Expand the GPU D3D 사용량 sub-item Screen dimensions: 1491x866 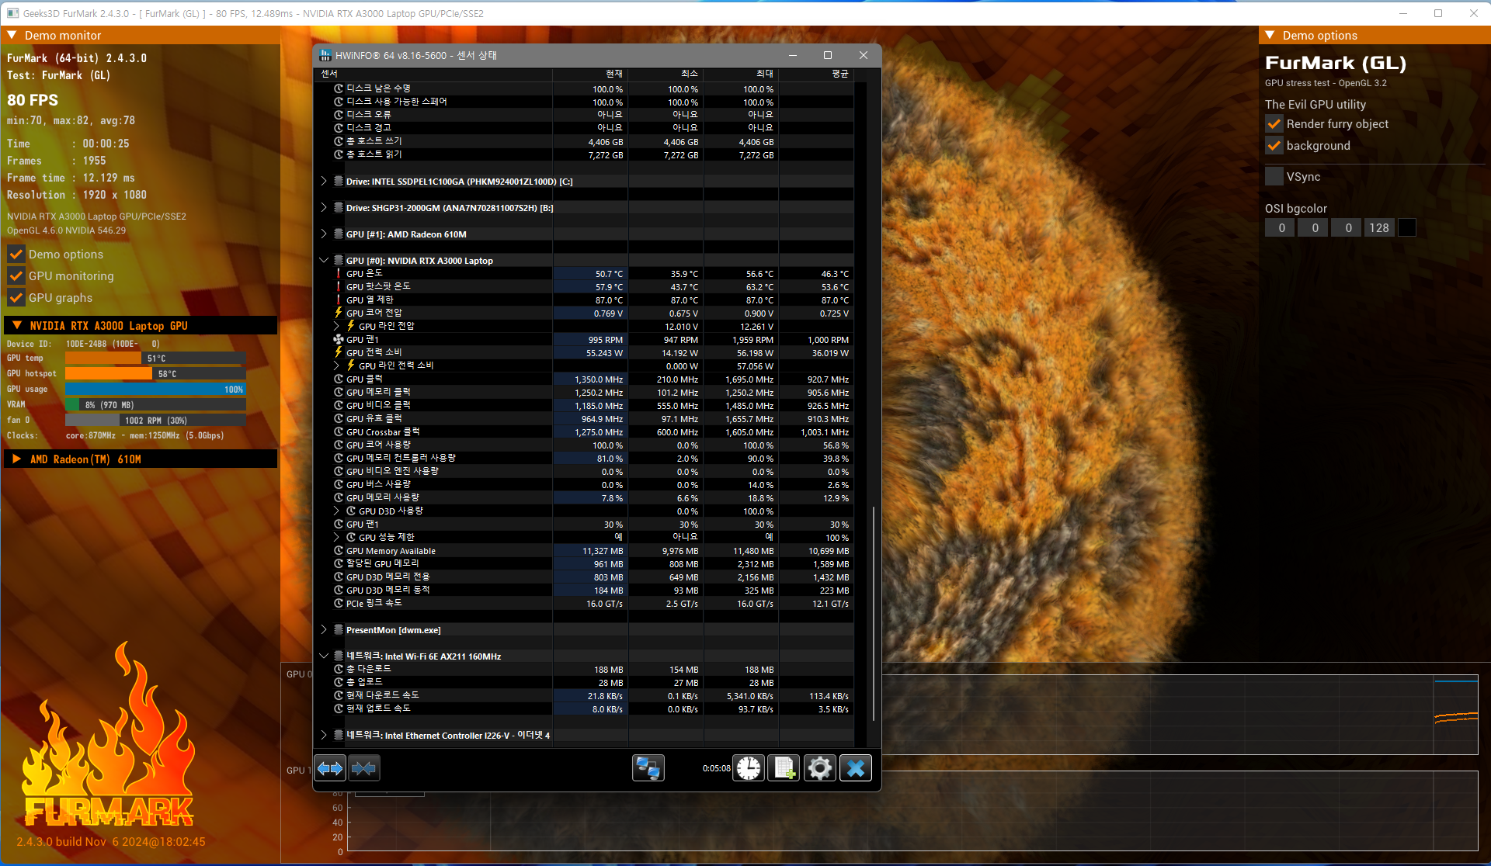coord(336,511)
